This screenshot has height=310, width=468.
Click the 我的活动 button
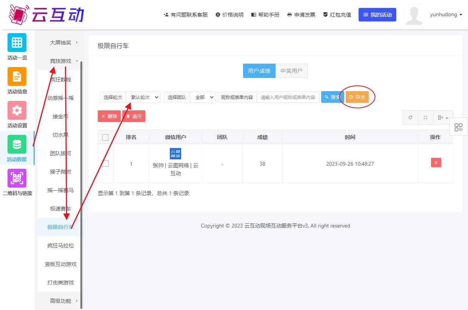(x=377, y=15)
